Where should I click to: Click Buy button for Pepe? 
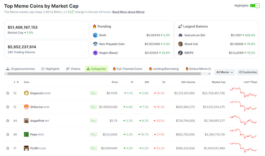[x=93, y=134]
